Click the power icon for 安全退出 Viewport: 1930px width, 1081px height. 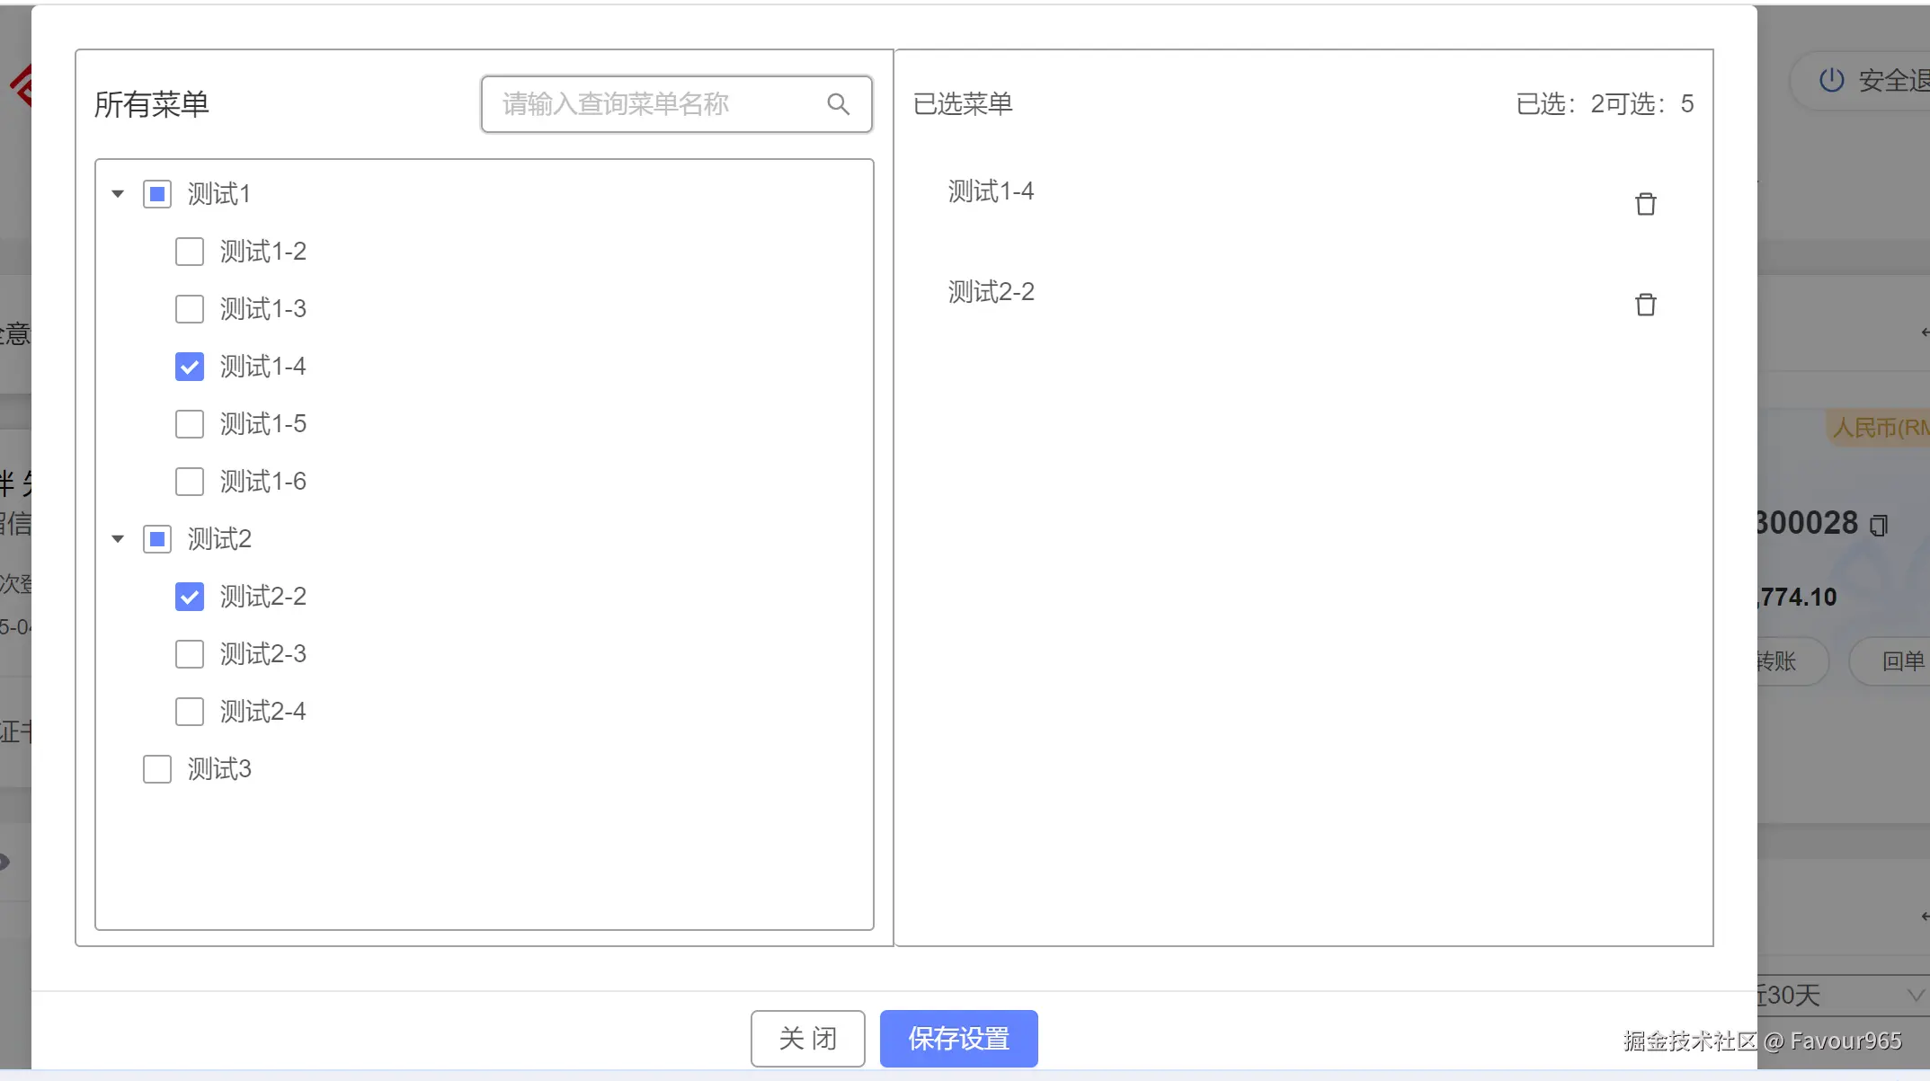1831,80
